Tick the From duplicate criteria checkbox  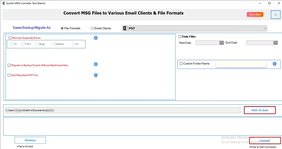(22, 44)
